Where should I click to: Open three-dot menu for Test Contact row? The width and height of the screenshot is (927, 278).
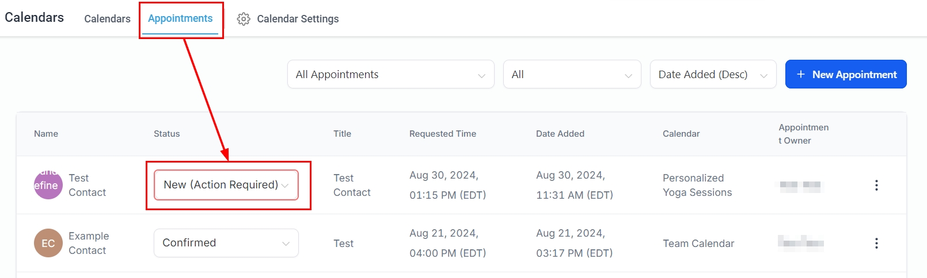click(x=876, y=185)
